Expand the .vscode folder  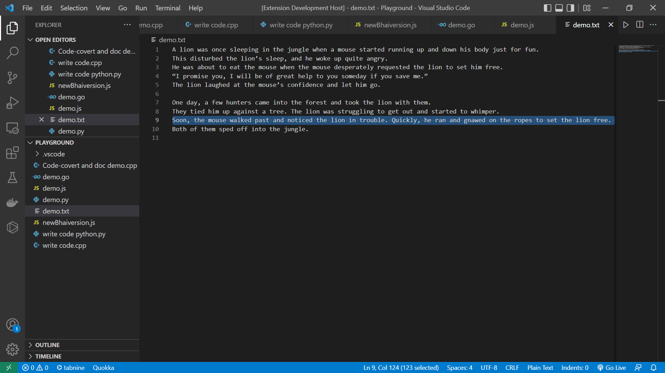82,154
